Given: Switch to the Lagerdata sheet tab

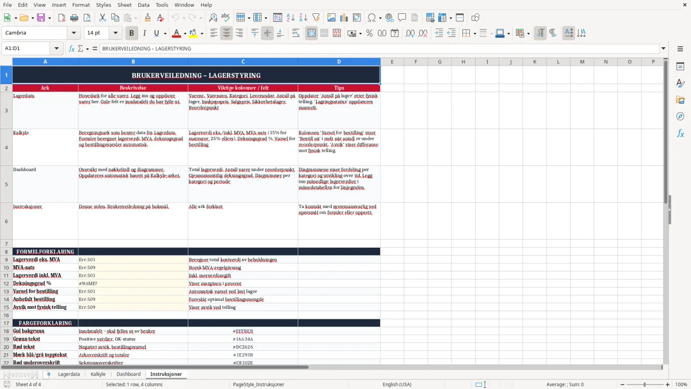Looking at the screenshot, I should coord(69,374).
